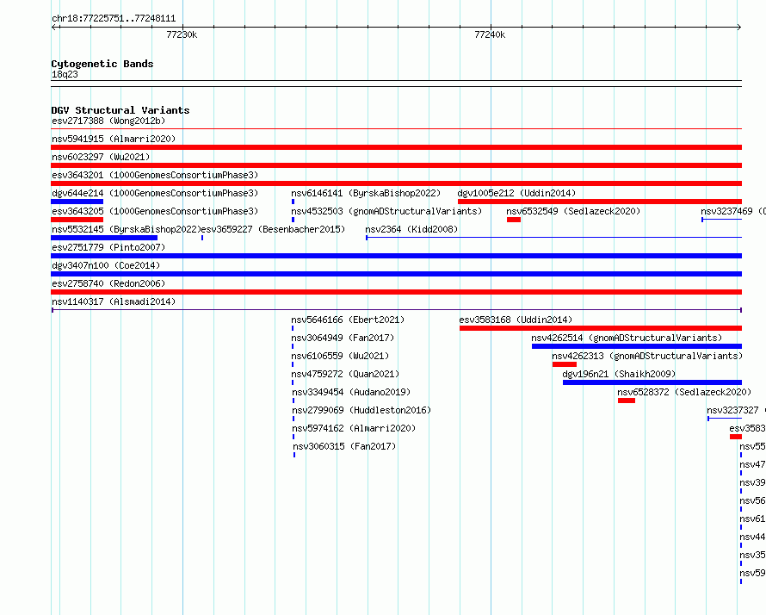Open esv3643201 (1000GenomesConsortiumPhase3) label

tap(155, 175)
